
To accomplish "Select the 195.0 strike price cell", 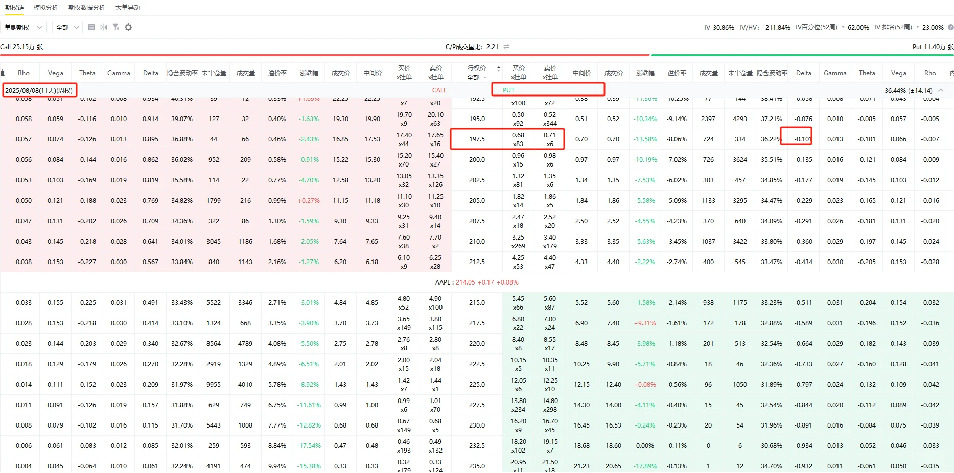I will [x=477, y=119].
